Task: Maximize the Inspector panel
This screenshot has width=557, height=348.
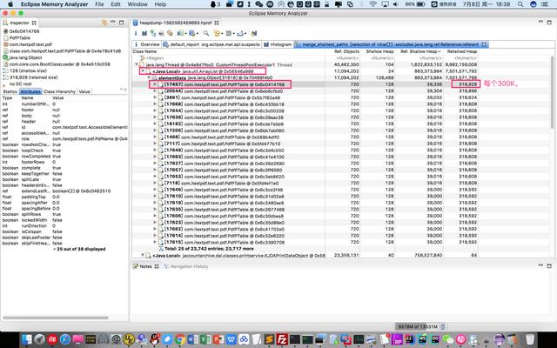Action: point(122,23)
